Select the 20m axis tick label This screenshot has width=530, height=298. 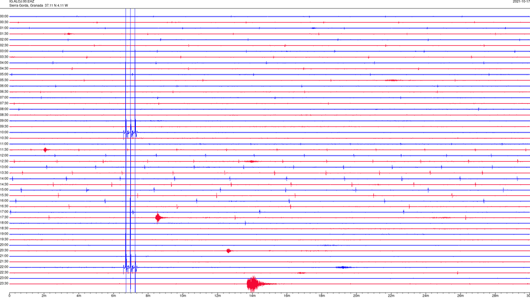pos(356,296)
